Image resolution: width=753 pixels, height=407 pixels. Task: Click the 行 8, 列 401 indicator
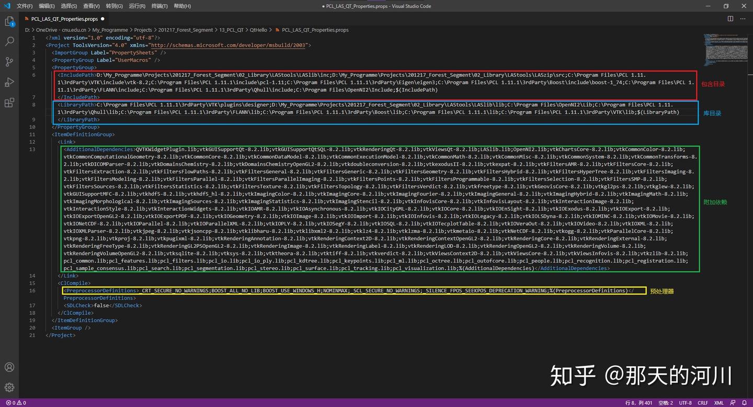point(639,403)
